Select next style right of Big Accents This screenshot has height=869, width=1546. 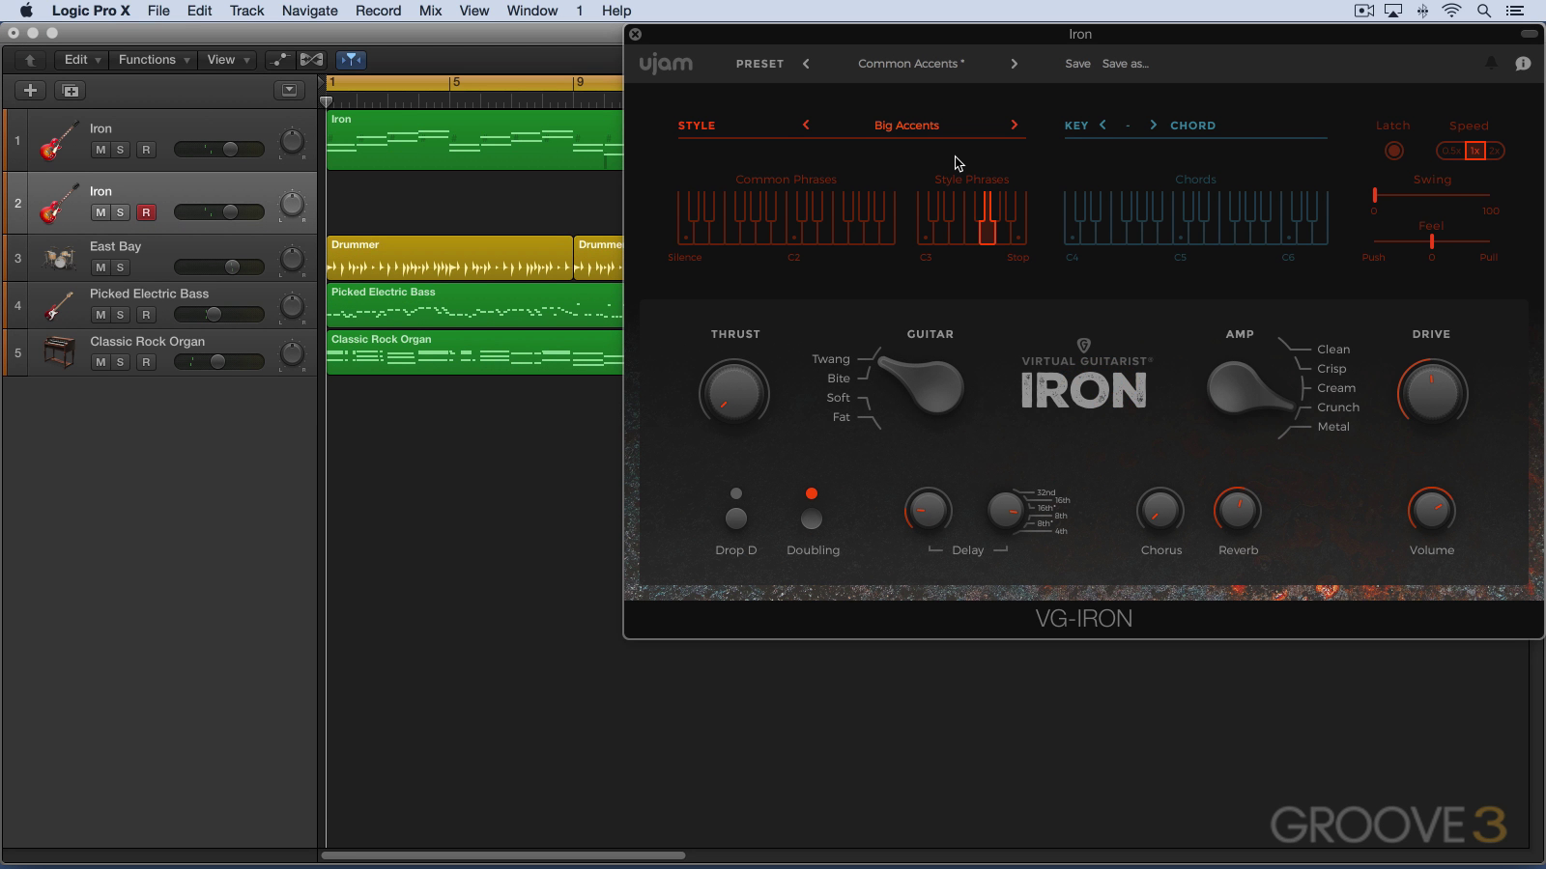point(1014,125)
